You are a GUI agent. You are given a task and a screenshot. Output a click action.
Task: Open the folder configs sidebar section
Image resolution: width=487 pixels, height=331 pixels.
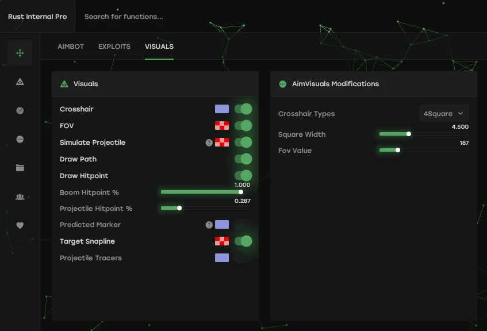coord(20,168)
